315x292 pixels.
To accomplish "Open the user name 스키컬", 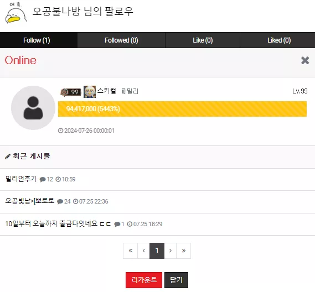I will click(107, 91).
